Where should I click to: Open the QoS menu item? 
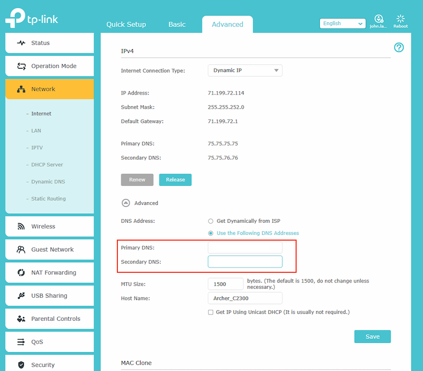click(x=50, y=342)
